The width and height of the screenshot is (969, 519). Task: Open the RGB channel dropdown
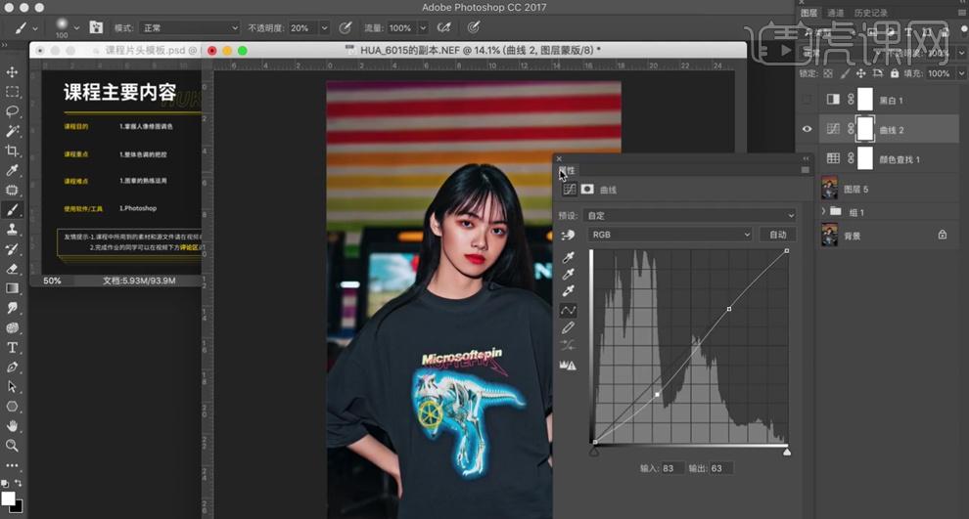click(669, 235)
